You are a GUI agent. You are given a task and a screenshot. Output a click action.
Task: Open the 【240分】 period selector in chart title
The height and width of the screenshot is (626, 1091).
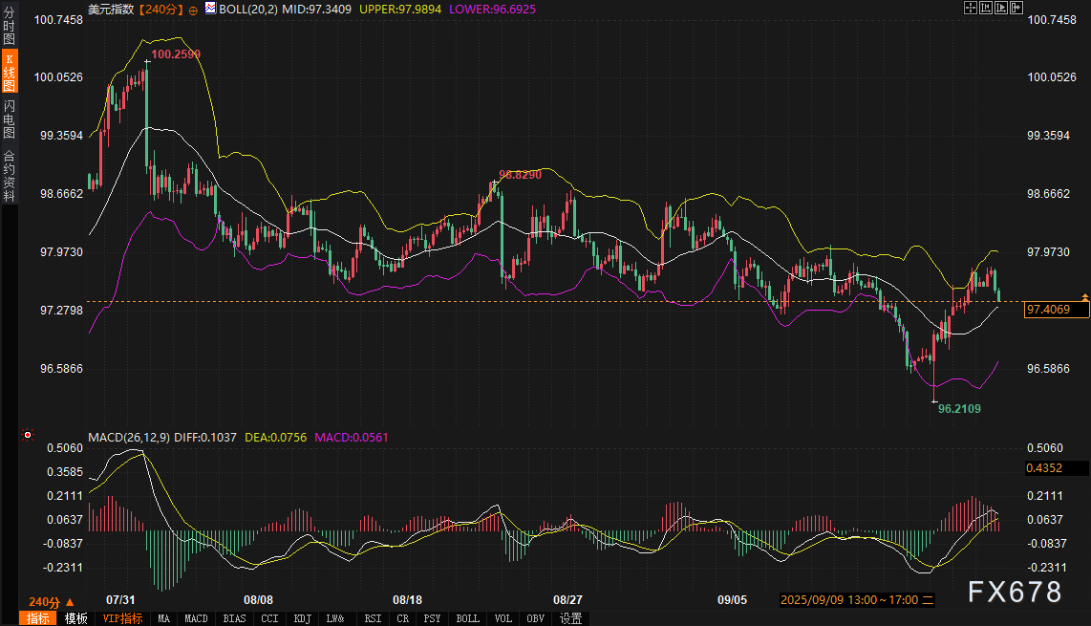(161, 9)
